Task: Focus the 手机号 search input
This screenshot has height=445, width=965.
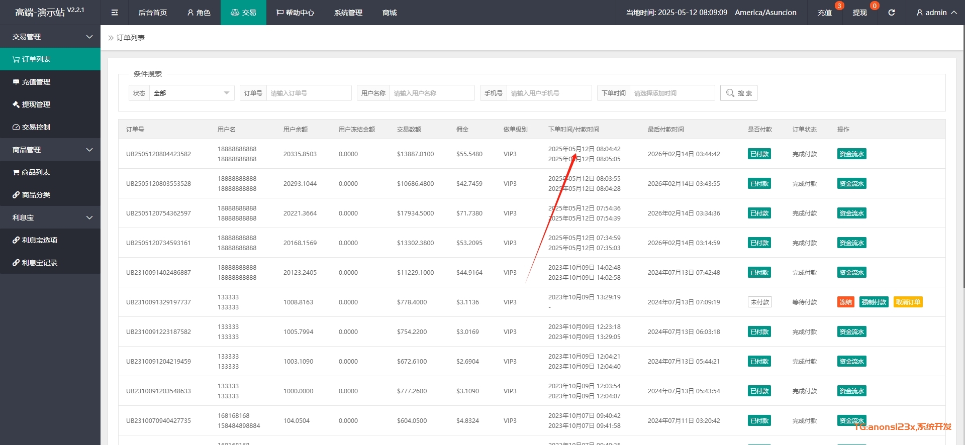Action: coord(549,93)
